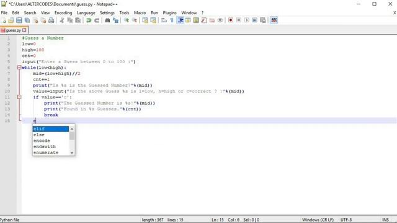Image resolution: width=397 pixels, height=223 pixels.
Task: Open the Settings menu
Action: pos(107,12)
